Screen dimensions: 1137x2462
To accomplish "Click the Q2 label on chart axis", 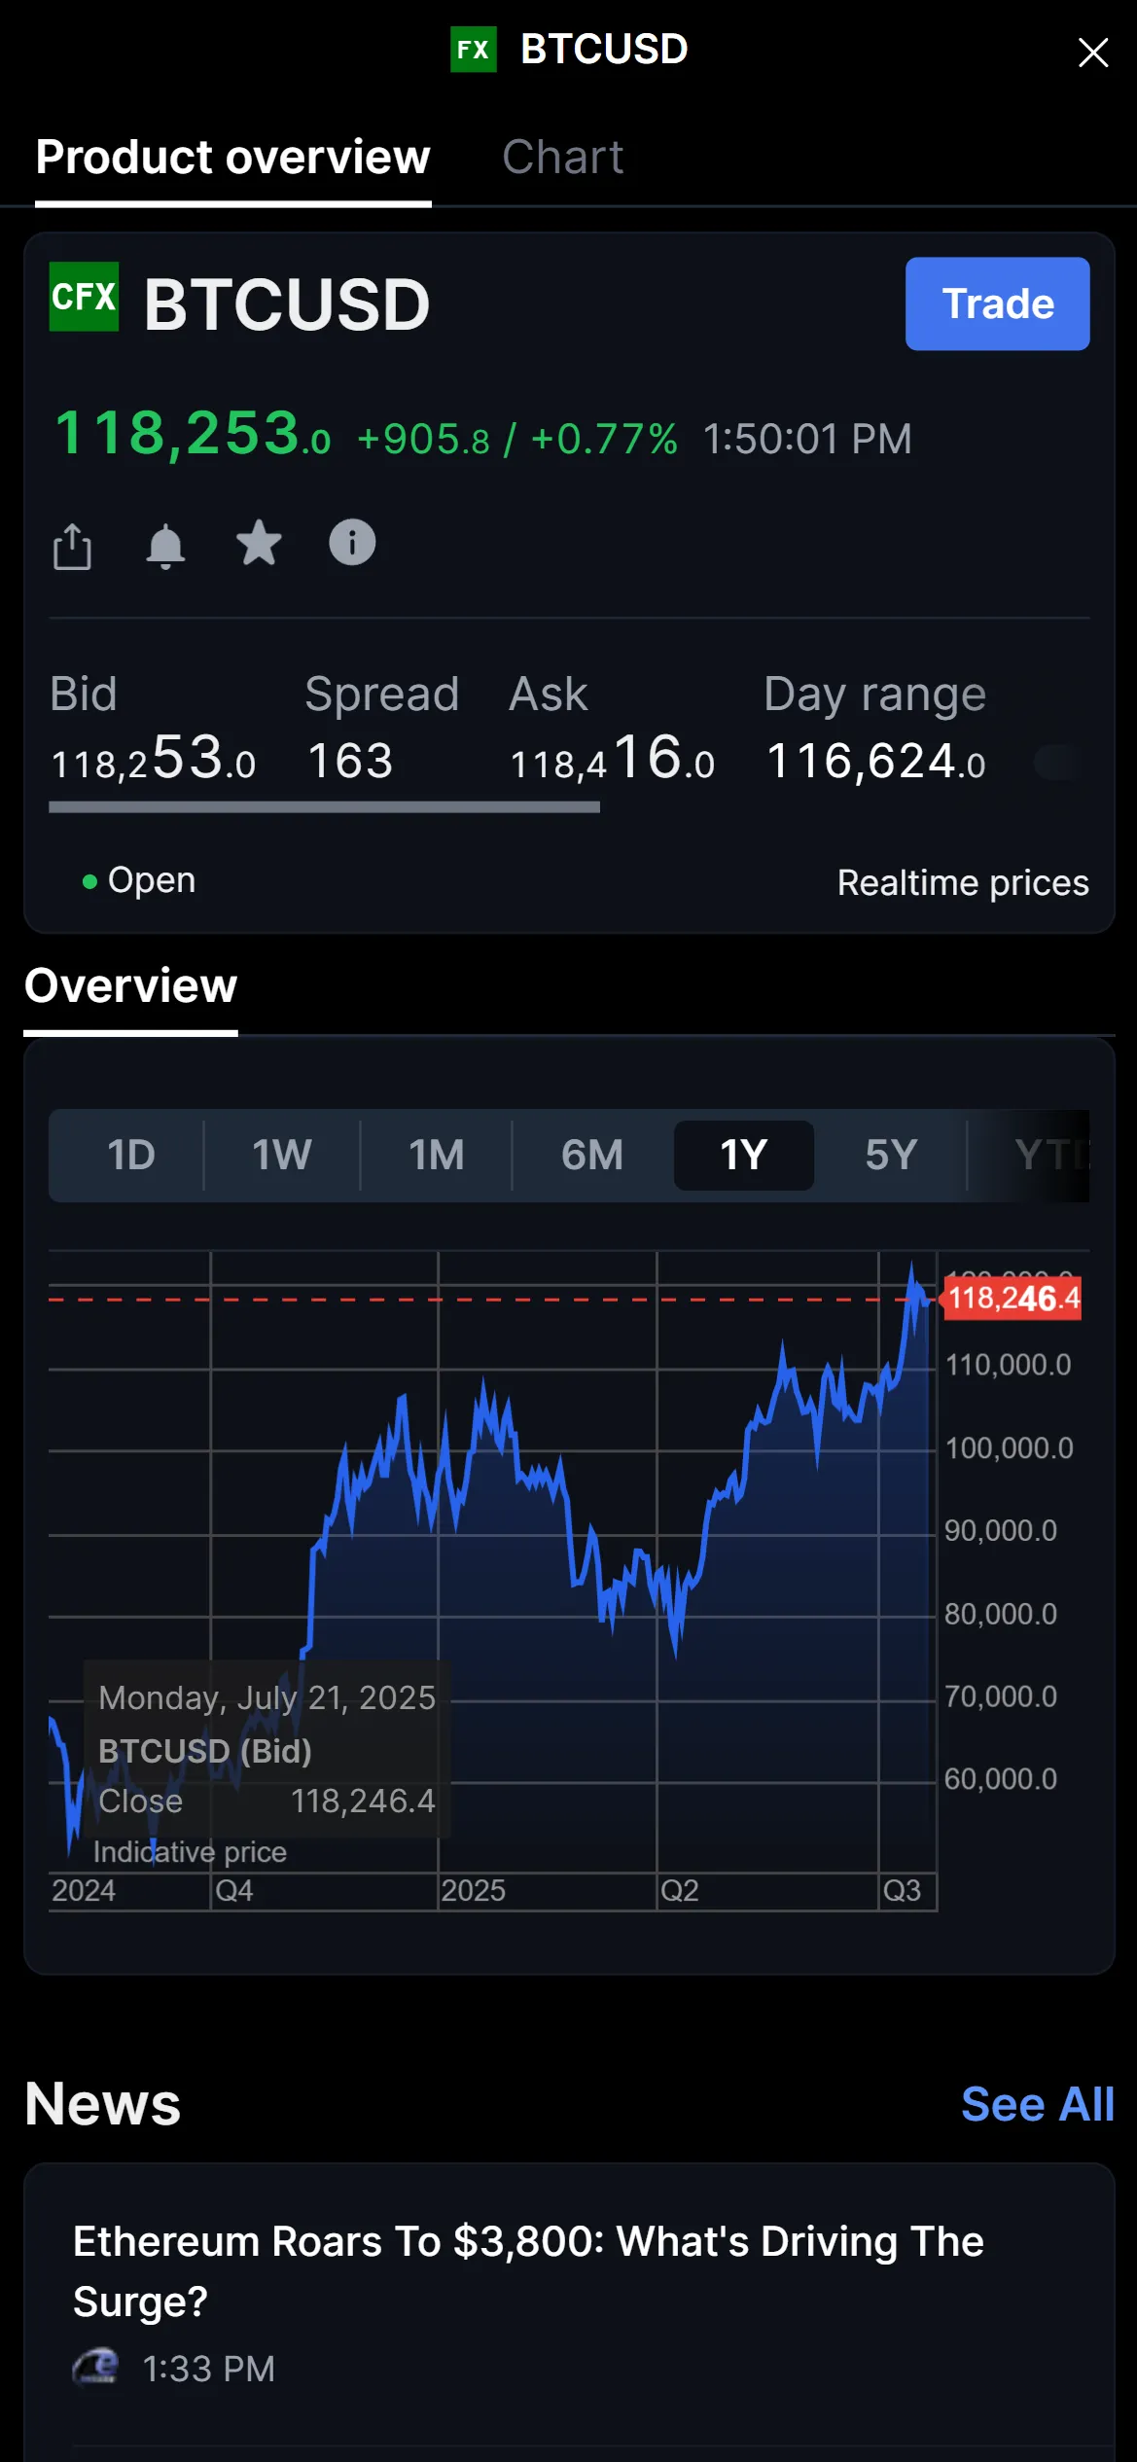I will pyautogui.click(x=680, y=1890).
